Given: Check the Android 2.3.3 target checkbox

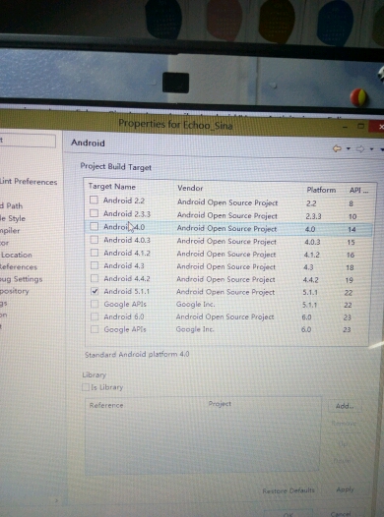Looking at the screenshot, I should pos(95,213).
